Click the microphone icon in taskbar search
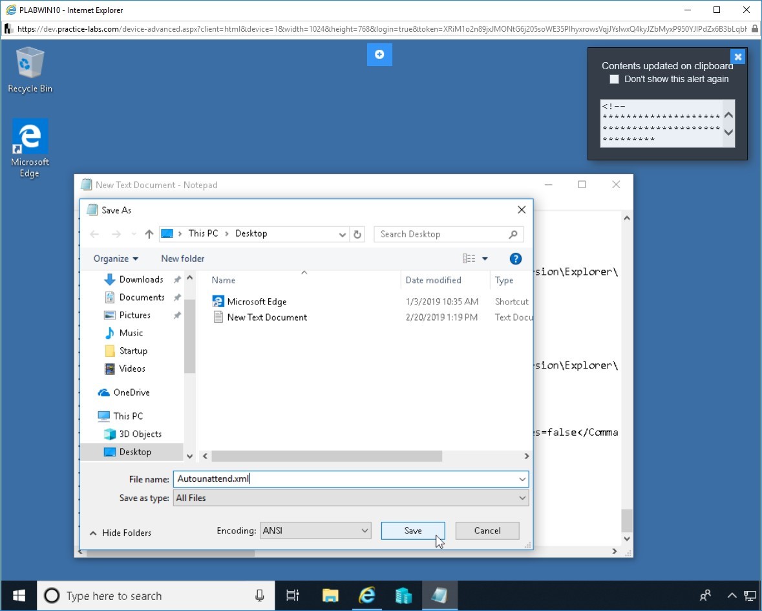The width and height of the screenshot is (762, 611). click(x=260, y=595)
